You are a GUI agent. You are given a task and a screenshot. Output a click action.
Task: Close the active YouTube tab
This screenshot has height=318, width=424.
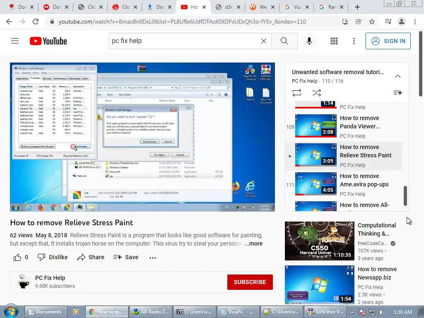[x=204, y=7]
